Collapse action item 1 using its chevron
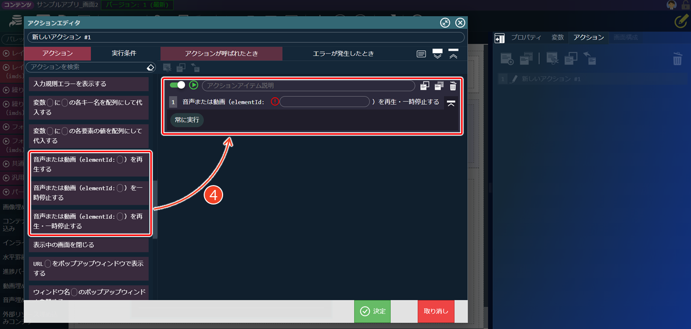691x329 pixels. (451, 103)
